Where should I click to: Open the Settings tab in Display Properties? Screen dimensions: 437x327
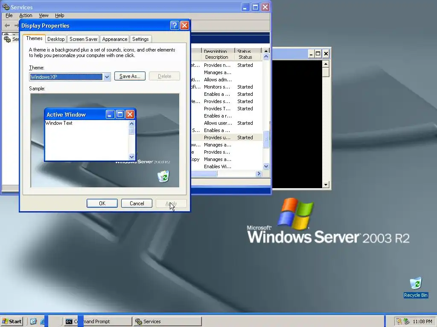(140, 39)
